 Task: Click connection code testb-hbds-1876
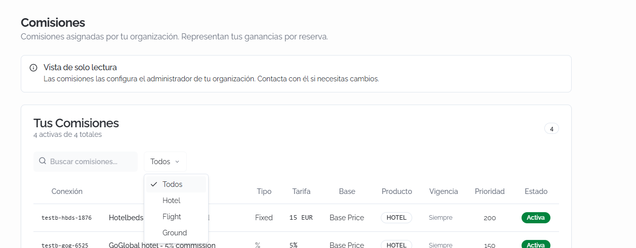(x=66, y=218)
